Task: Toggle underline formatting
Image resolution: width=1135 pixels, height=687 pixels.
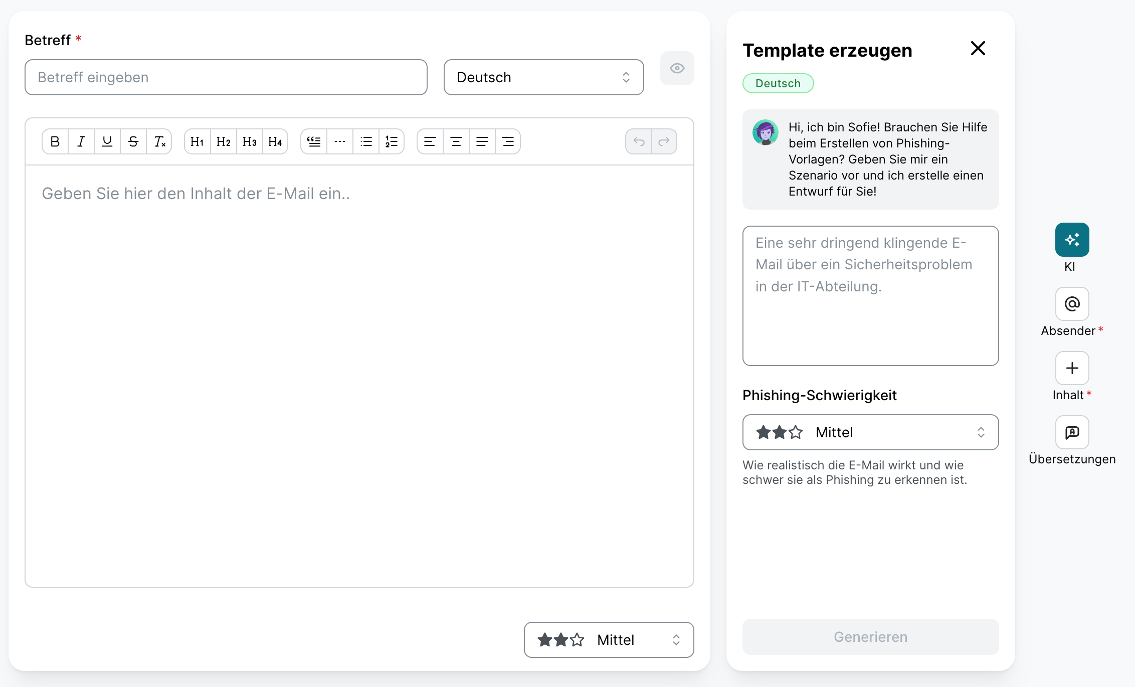Action: [107, 141]
